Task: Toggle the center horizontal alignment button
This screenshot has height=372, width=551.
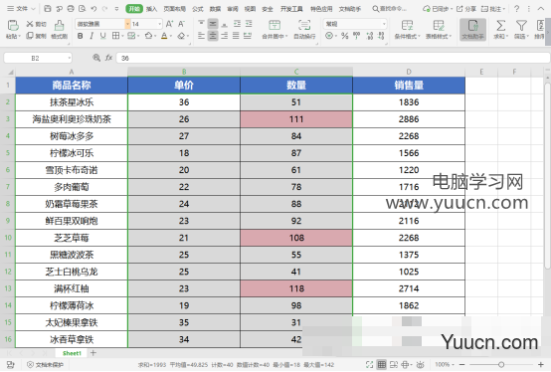Action: pos(213,36)
